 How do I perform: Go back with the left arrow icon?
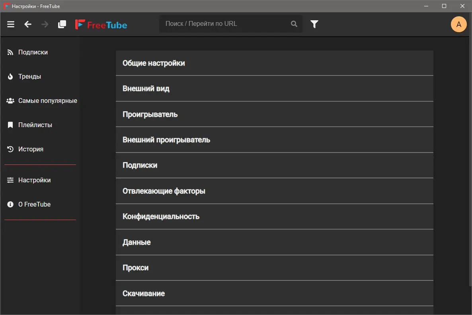[28, 24]
